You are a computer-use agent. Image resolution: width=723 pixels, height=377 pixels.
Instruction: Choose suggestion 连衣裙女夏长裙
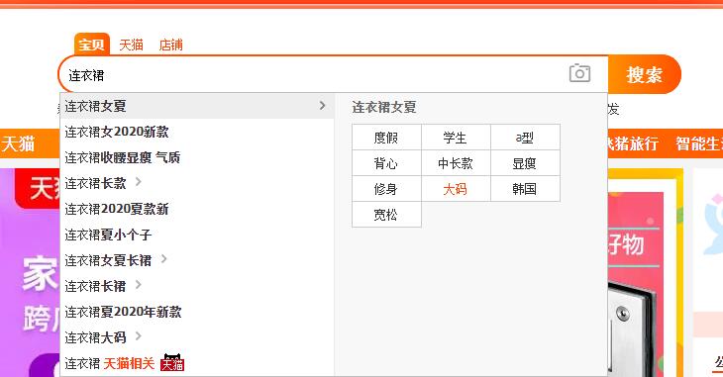(x=197, y=260)
